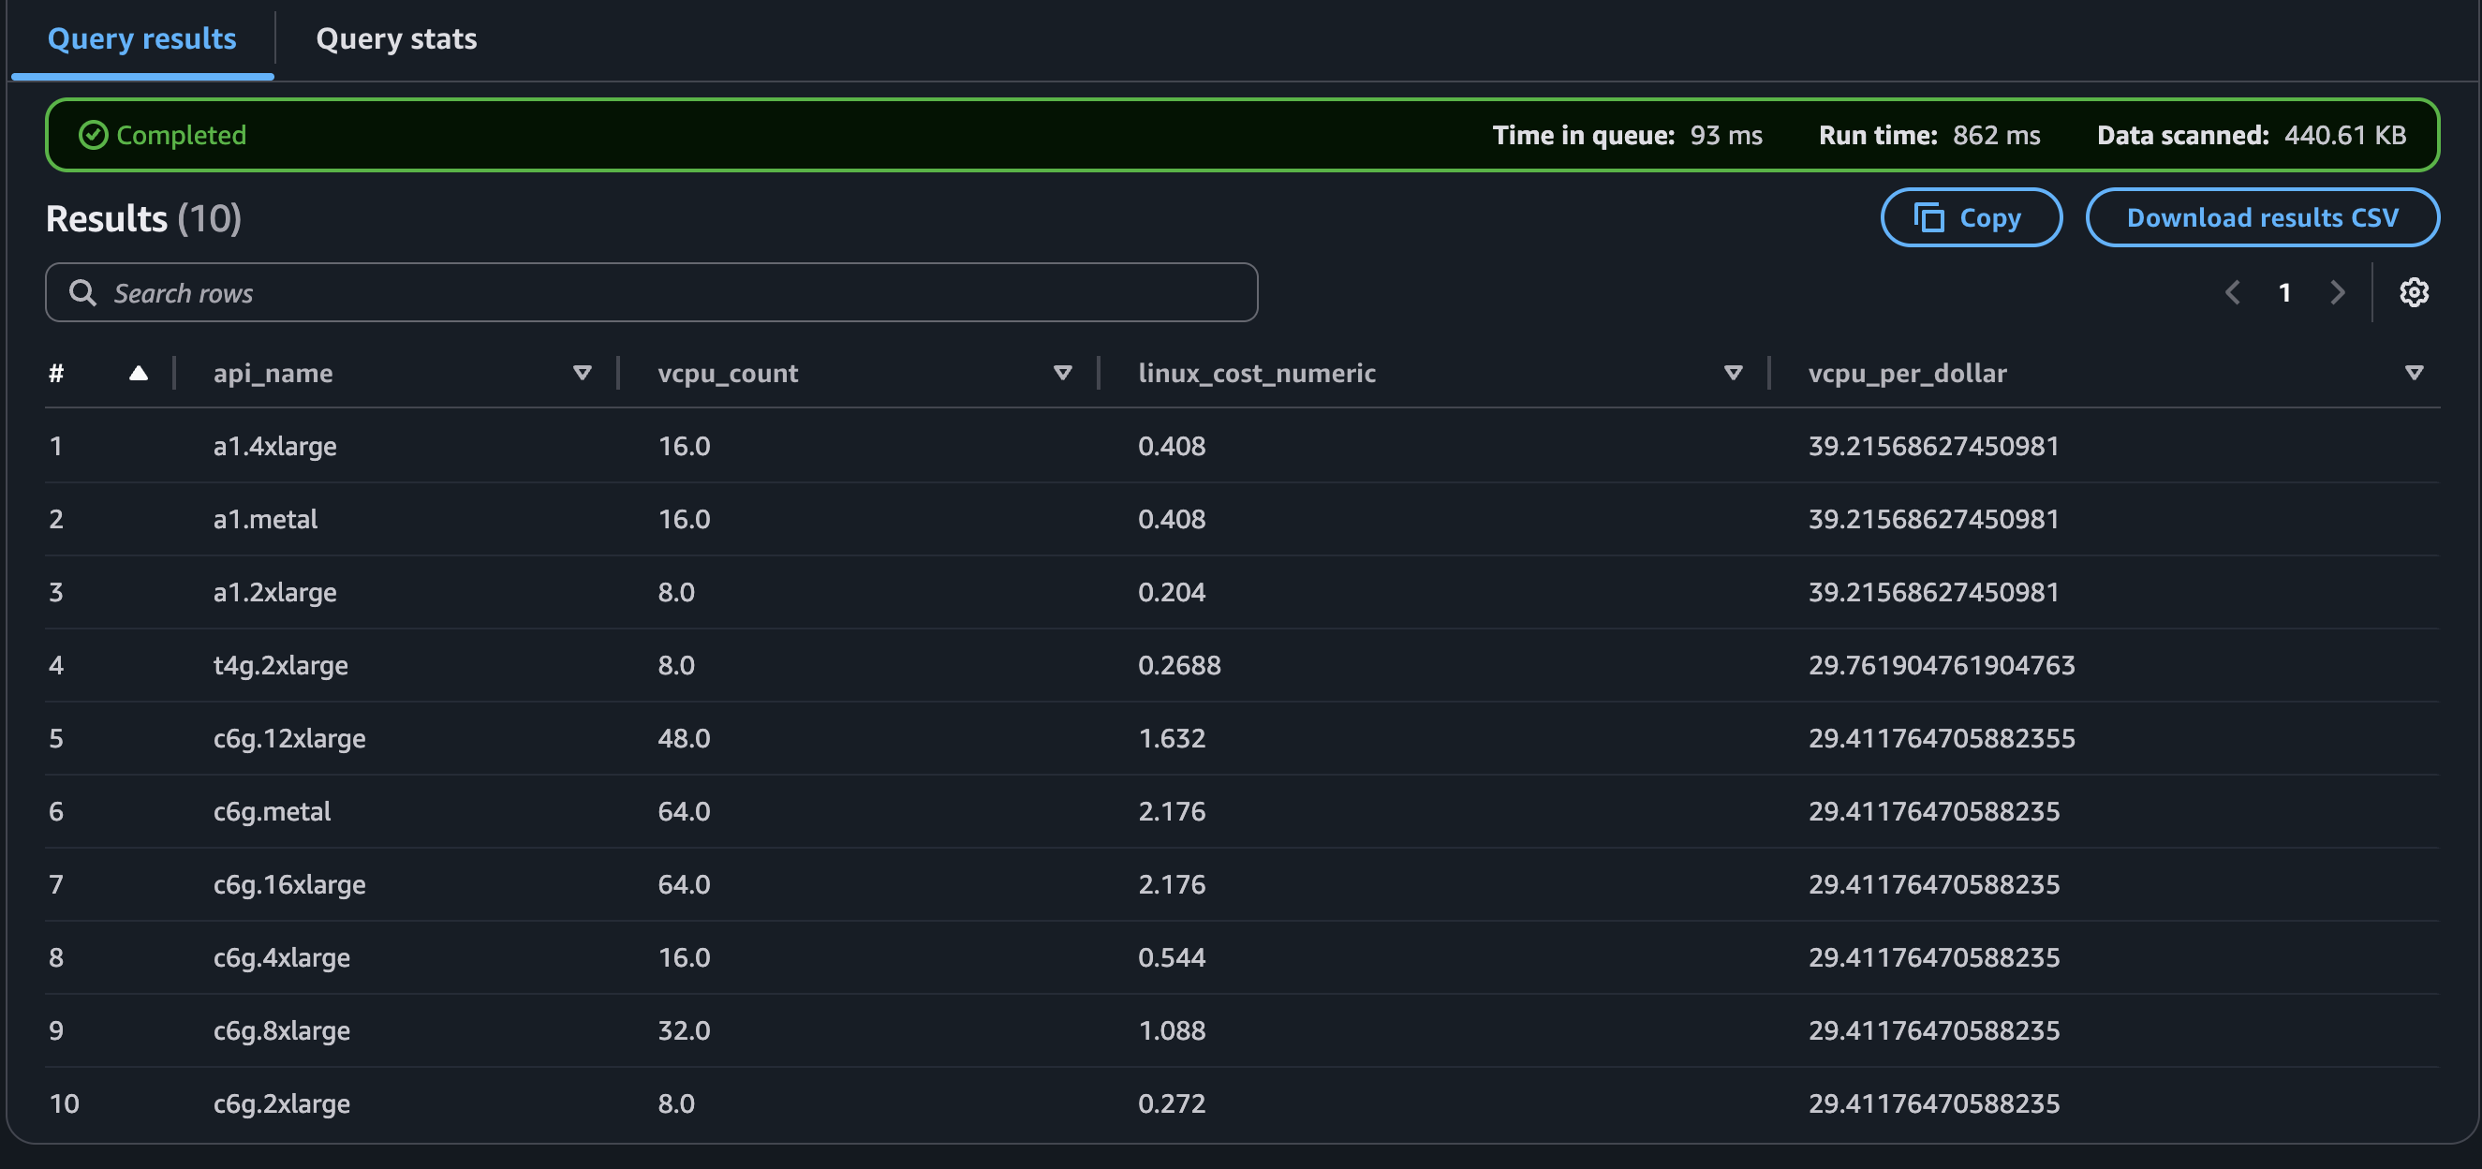Open vcpu_per_dollar column sort dropdown
The height and width of the screenshot is (1169, 2482).
click(2413, 373)
